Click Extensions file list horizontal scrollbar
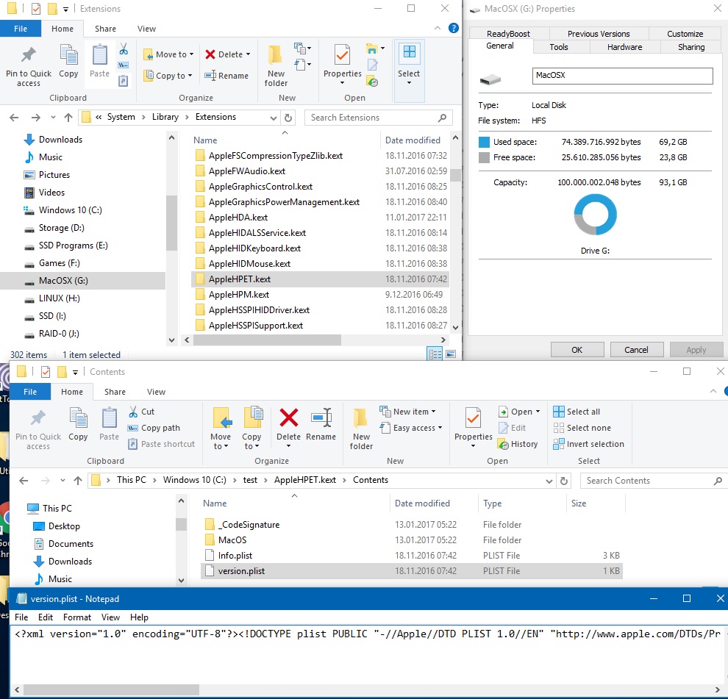Image resolution: width=728 pixels, height=699 pixels. pos(268,340)
